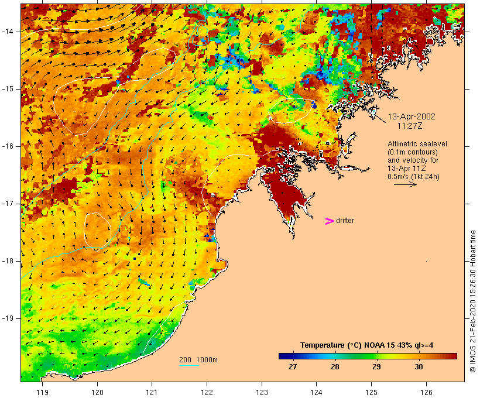The width and height of the screenshot is (480, 398).
Task: Click the '(0.1m contours)' caption line
Action: coord(413,152)
